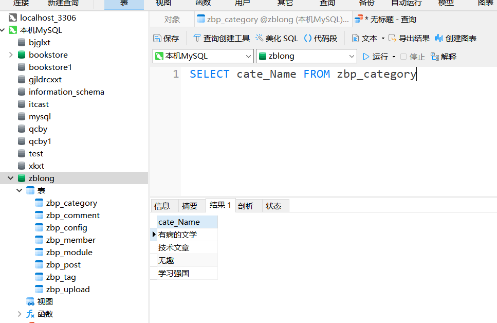This screenshot has height=323, width=497.
Task: Click the green zblong database icon
Action: point(22,178)
